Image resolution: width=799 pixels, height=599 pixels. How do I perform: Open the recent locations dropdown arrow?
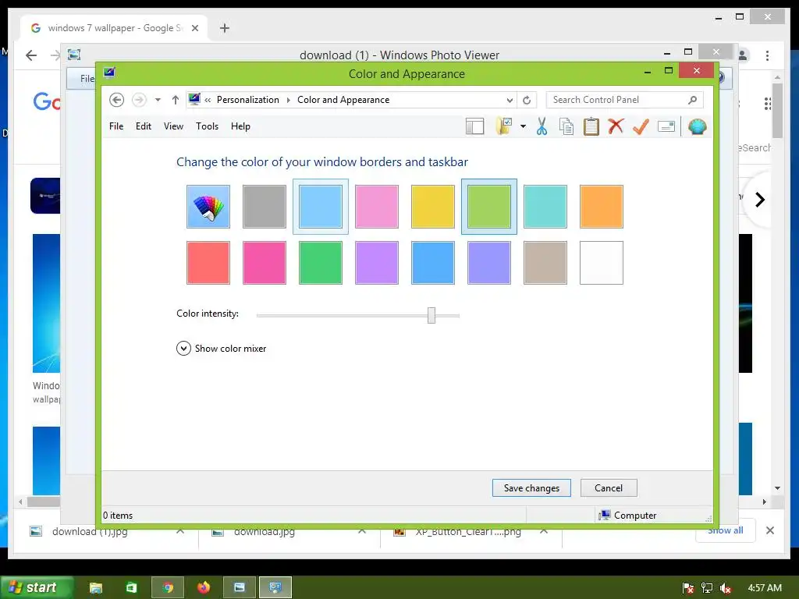(158, 100)
